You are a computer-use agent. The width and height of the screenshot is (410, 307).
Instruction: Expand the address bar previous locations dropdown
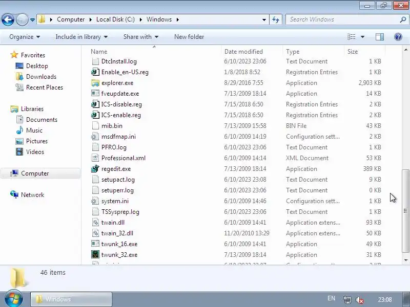coord(264,19)
